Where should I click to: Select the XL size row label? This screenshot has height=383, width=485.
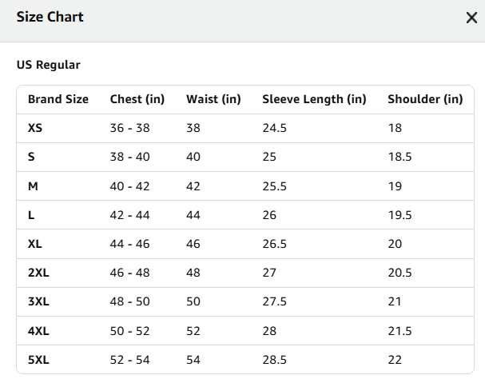(x=35, y=244)
